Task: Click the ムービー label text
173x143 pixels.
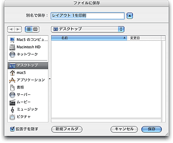Action: 24,102
